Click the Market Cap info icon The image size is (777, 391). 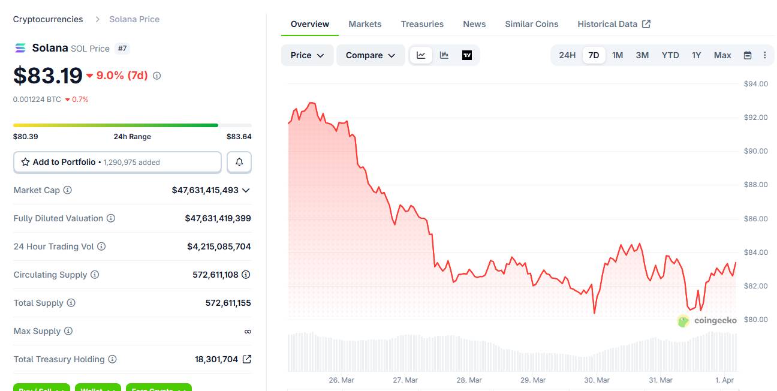[68, 190]
